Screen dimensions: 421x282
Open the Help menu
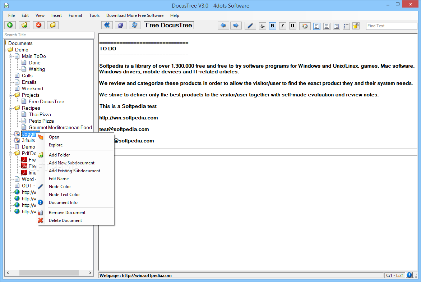point(175,15)
